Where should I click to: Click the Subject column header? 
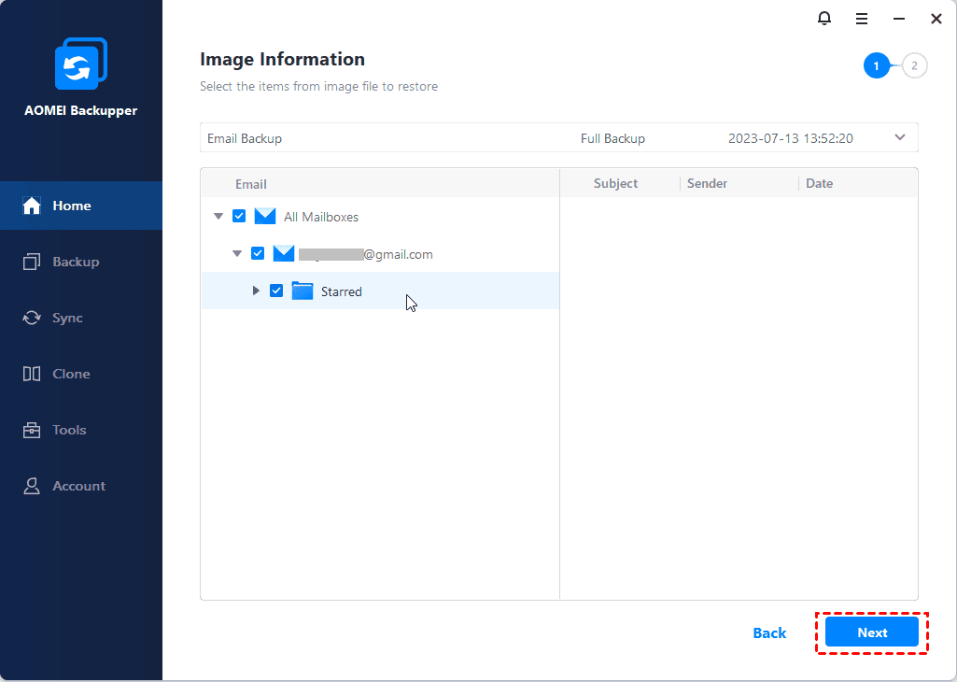[615, 183]
